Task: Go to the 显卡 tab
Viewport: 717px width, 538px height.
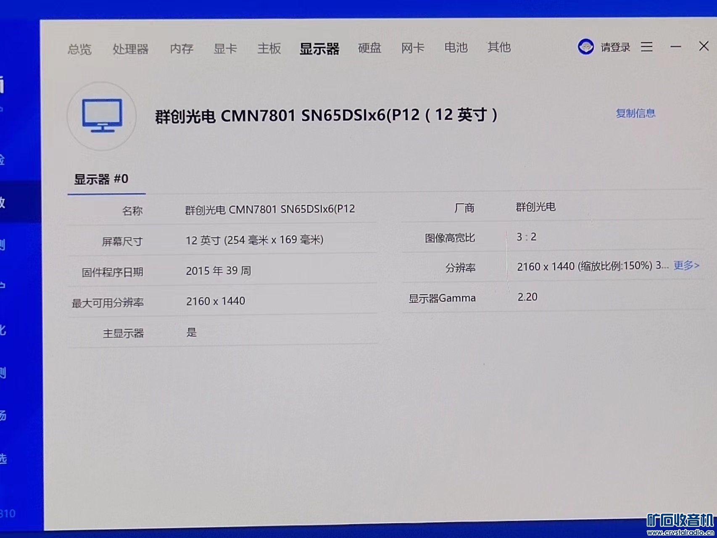Action: (x=225, y=48)
